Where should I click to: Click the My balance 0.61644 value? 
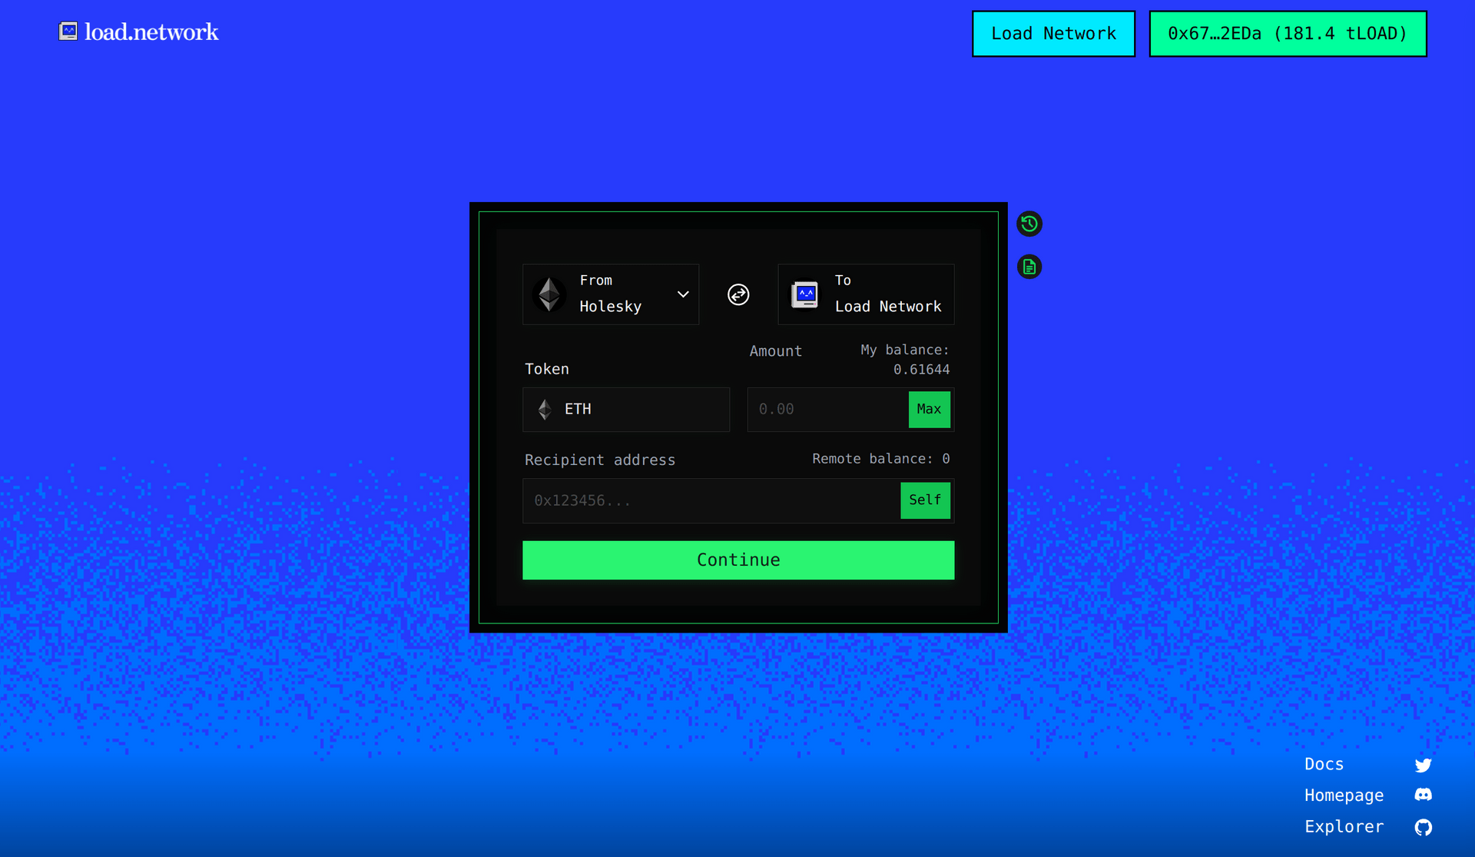(x=921, y=370)
